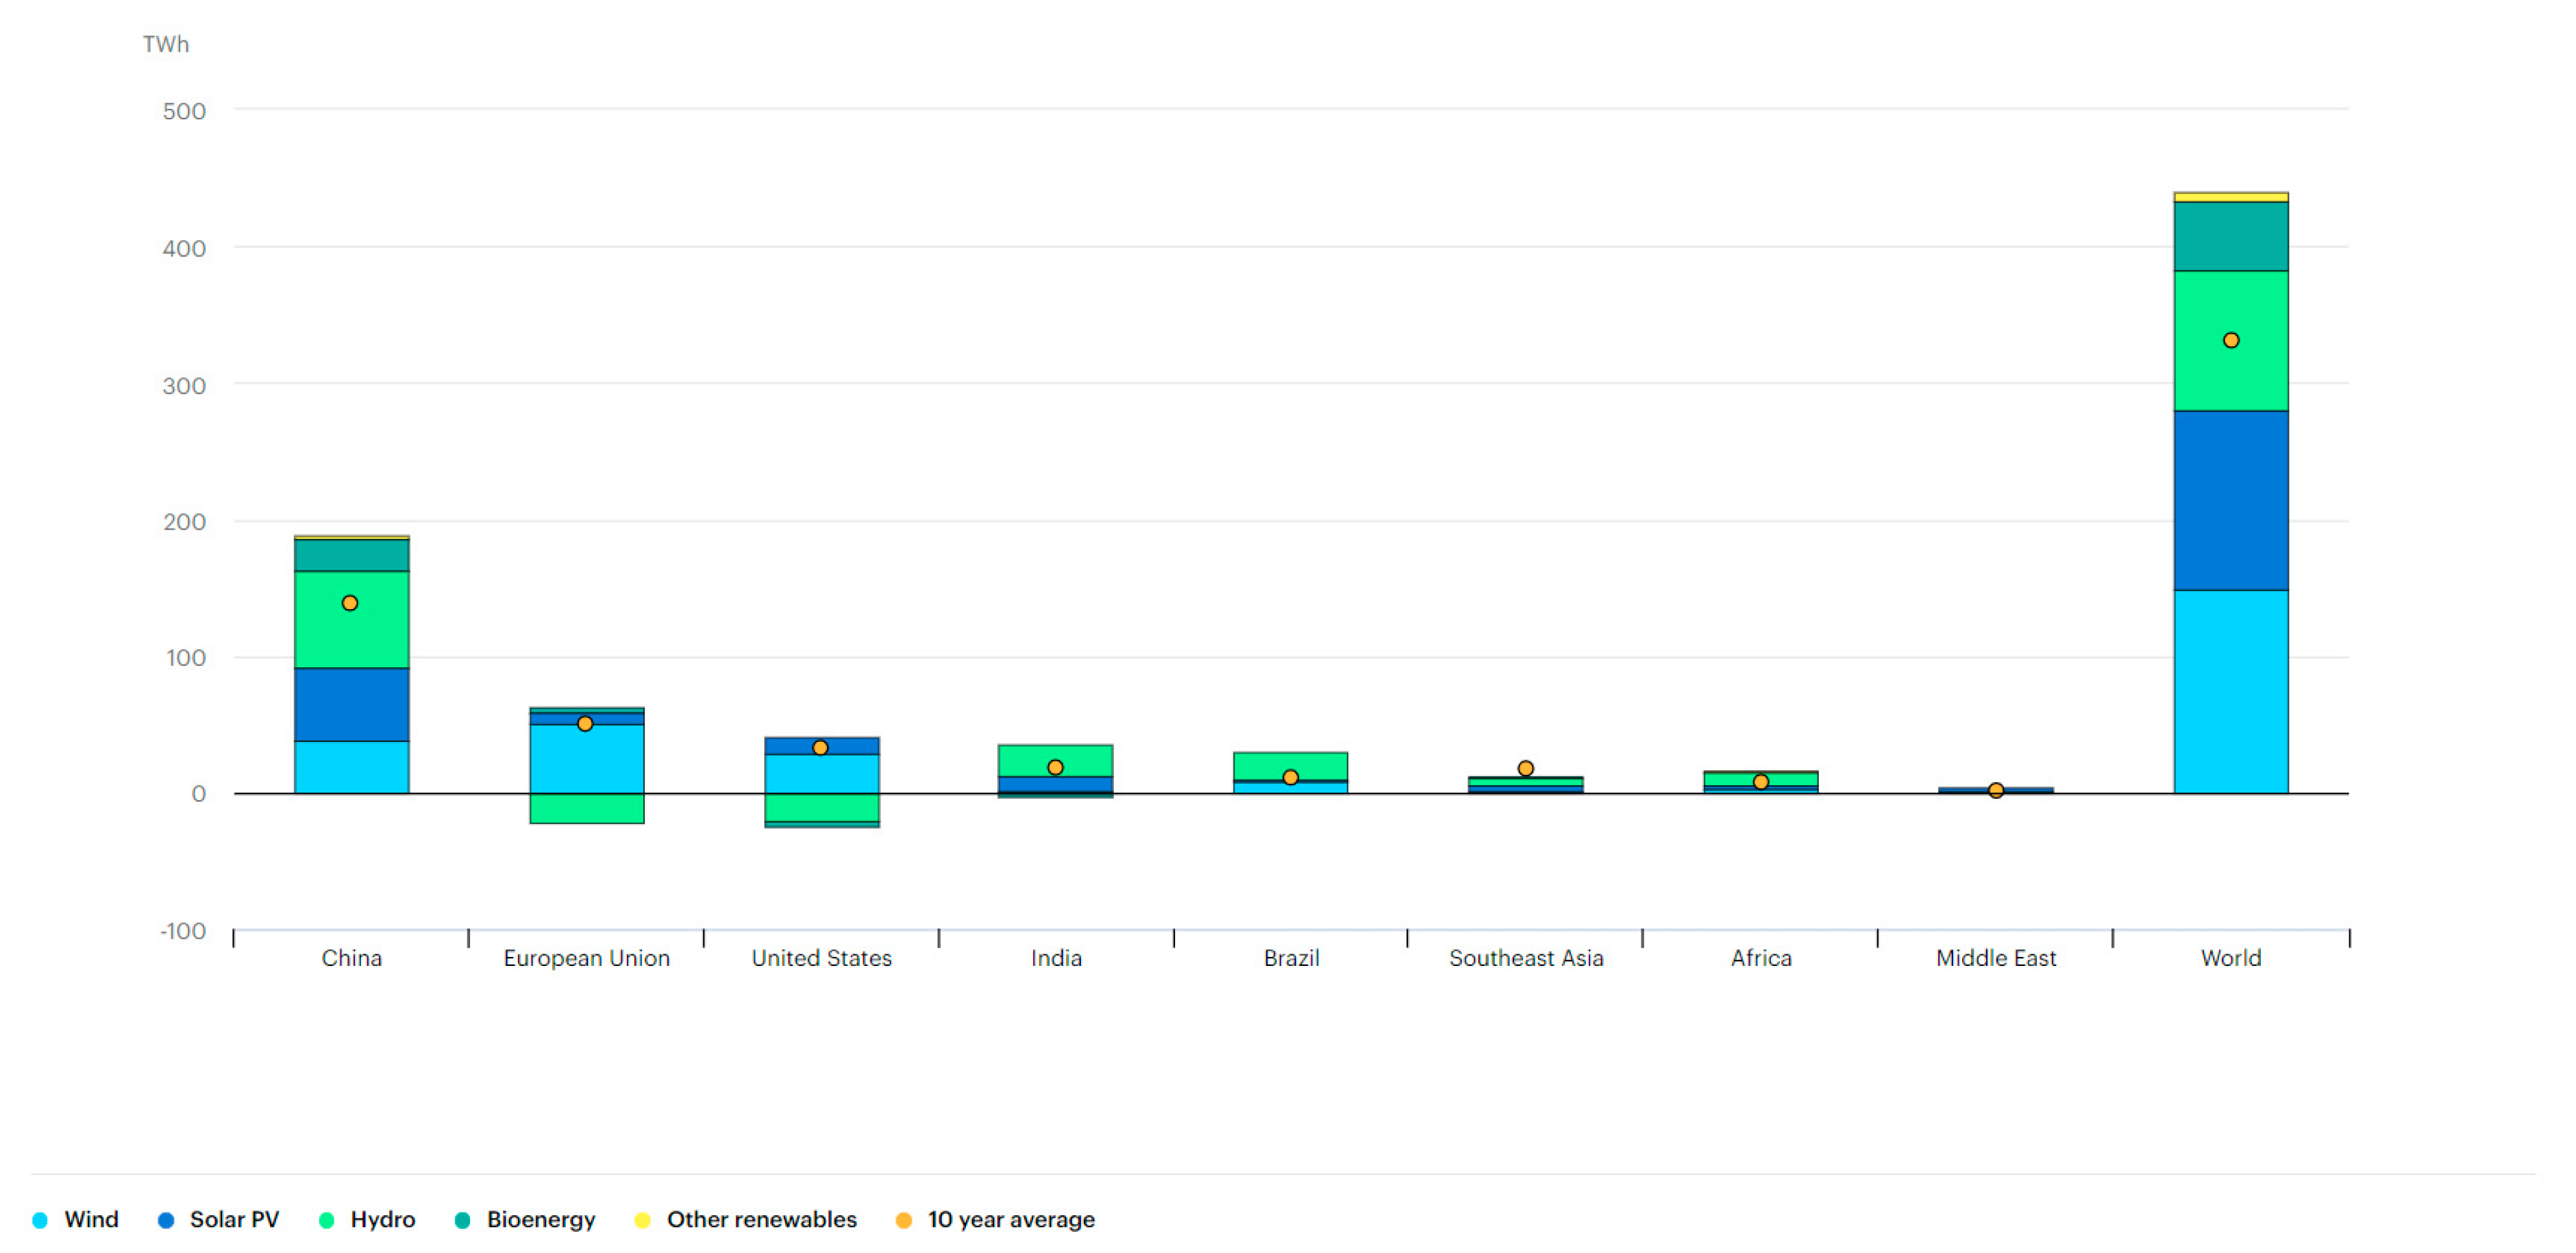The height and width of the screenshot is (1253, 2576).
Task: Select the World solar PV bar segment
Action: (2230, 500)
